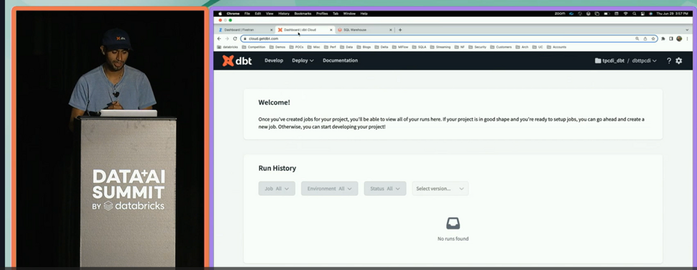
Task: Close the Dashboard Fivetran tab
Action: (x=271, y=30)
